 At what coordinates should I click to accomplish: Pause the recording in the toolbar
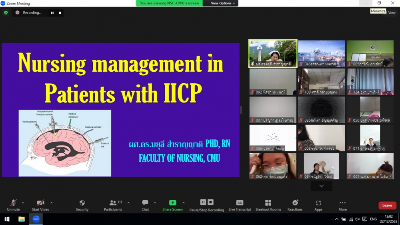point(203,202)
